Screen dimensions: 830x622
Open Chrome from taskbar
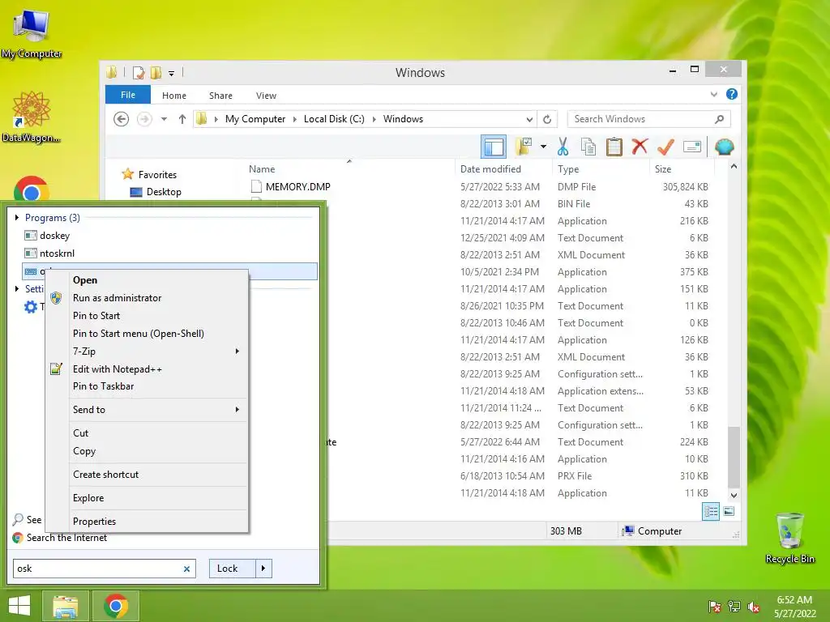(116, 606)
